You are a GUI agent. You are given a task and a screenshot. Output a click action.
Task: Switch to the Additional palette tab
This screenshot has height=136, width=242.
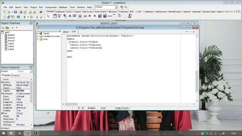60,12
